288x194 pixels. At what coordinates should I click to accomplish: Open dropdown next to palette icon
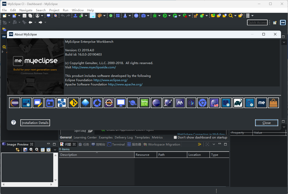coord(104,16)
